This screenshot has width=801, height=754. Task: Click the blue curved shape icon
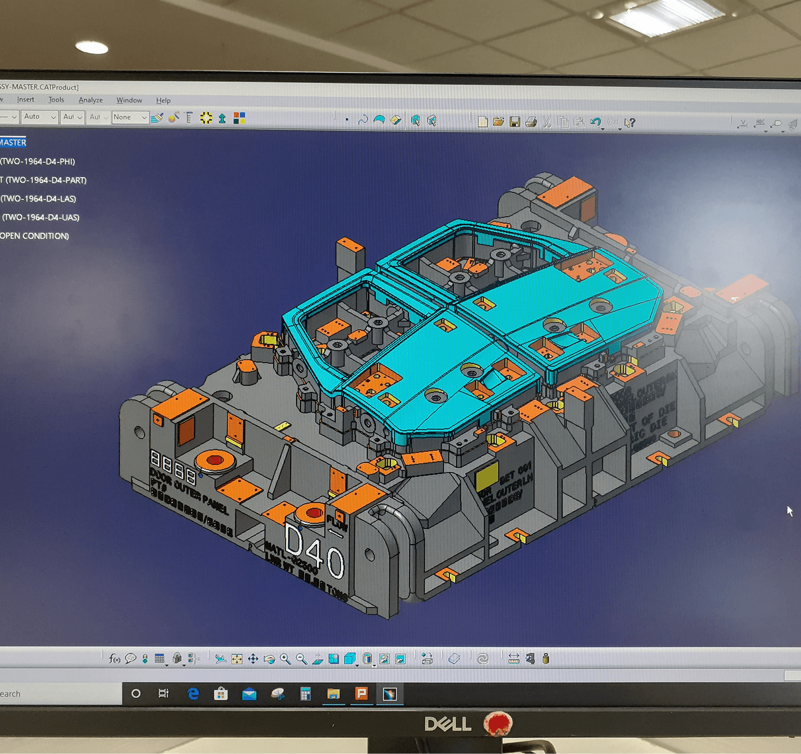click(x=380, y=120)
